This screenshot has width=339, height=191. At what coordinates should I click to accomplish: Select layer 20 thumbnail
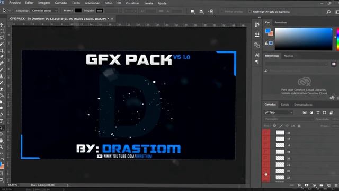click(x=280, y=158)
